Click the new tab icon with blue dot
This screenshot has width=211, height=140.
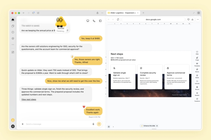pyautogui.click(x=33, y=13)
